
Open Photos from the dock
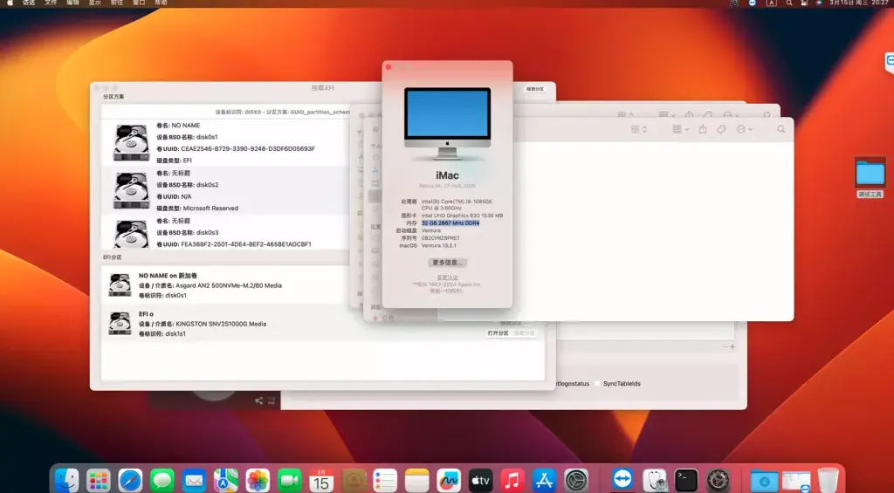click(258, 481)
